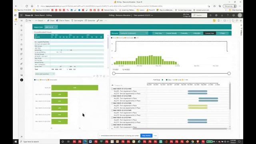Viewport: 256px width, 144px height.
Task: Collapse the first Well group in Gantt
Action: 112,89
